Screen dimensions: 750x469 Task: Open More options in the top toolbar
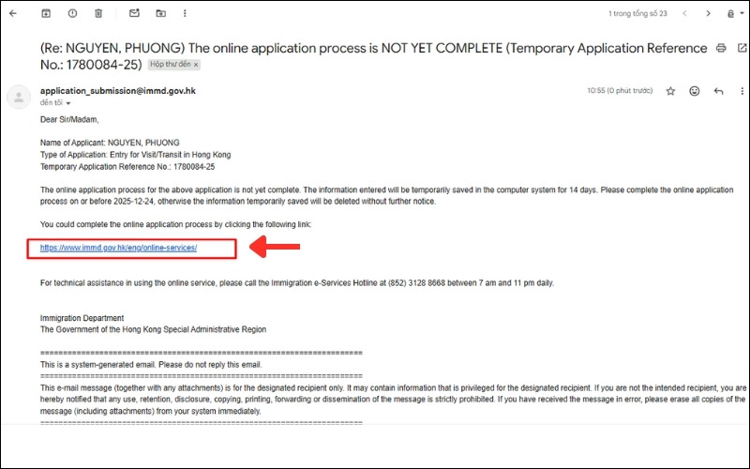click(185, 13)
